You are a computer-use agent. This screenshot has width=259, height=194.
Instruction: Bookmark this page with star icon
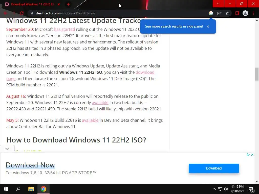click(227, 13)
